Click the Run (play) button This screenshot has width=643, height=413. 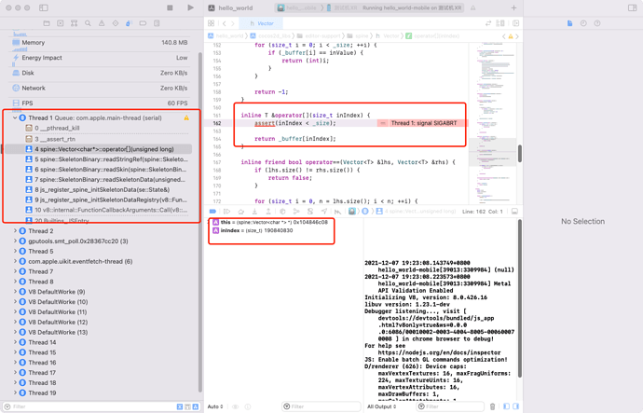[x=190, y=7]
